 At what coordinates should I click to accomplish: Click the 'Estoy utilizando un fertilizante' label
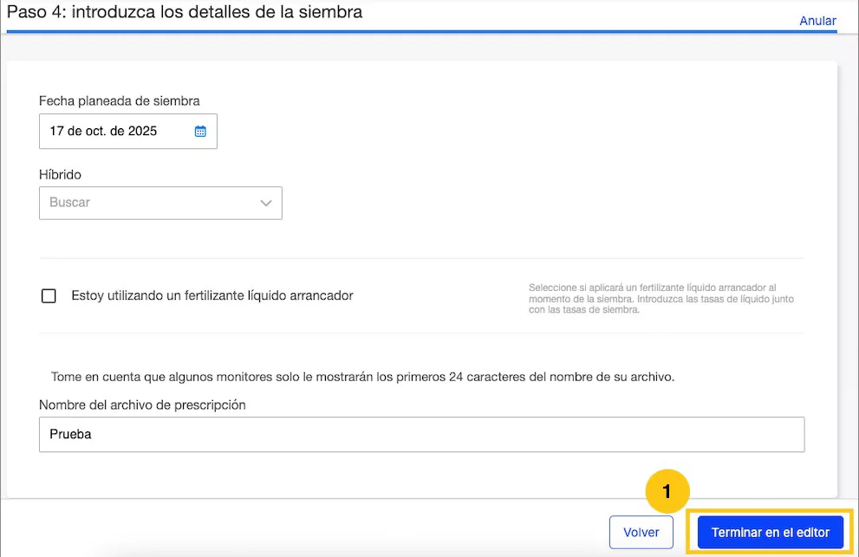pos(212,295)
